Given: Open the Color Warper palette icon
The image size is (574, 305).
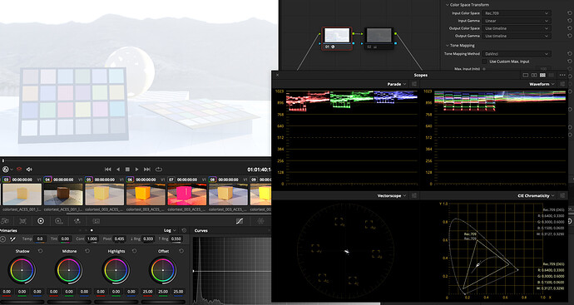Looking at the screenshot, I should [x=260, y=221].
